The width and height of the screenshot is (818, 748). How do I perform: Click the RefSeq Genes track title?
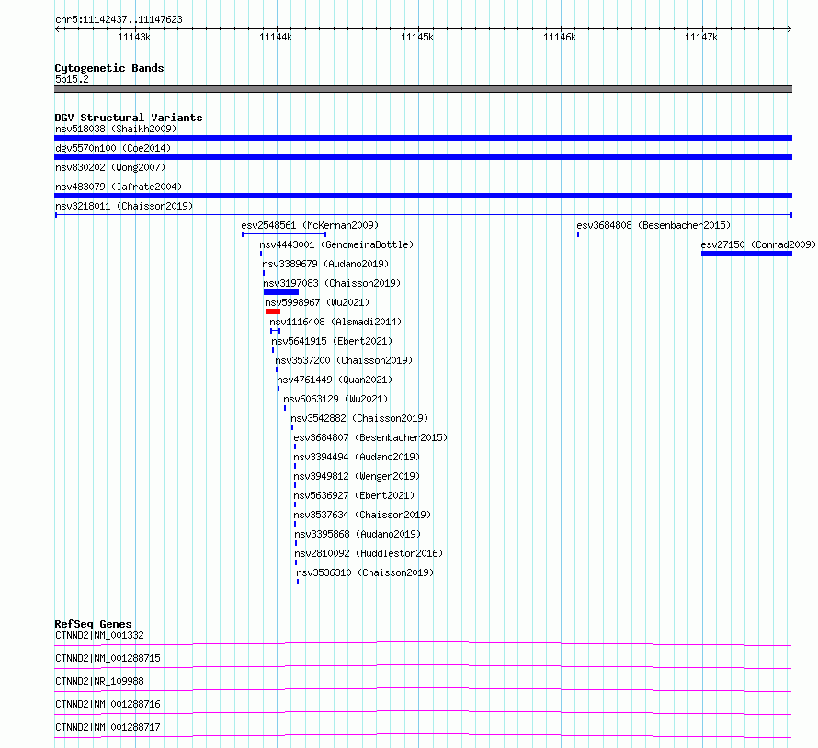coord(93,624)
